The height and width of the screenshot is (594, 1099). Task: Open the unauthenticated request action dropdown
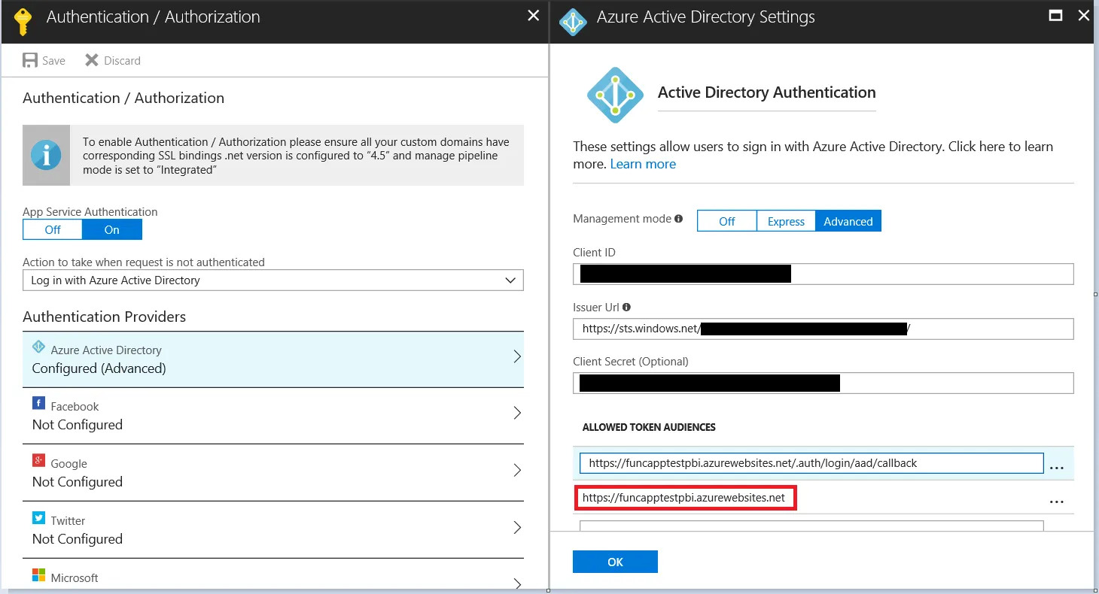tap(273, 280)
